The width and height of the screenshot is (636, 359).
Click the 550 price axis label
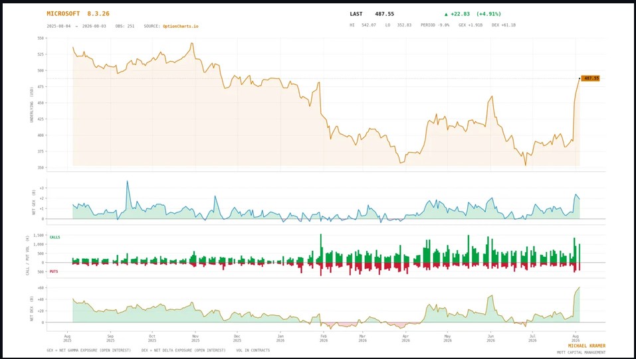pos(40,38)
